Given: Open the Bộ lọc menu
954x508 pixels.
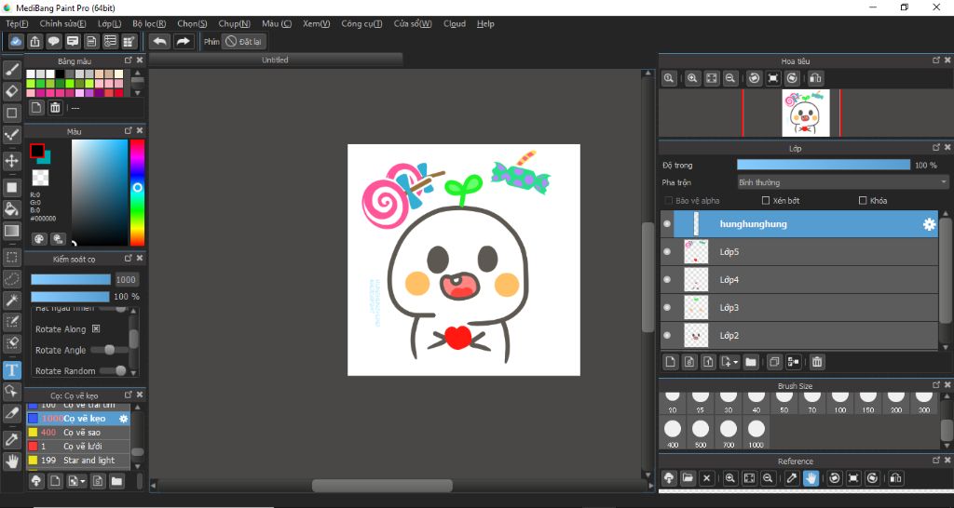Looking at the screenshot, I should coord(149,23).
